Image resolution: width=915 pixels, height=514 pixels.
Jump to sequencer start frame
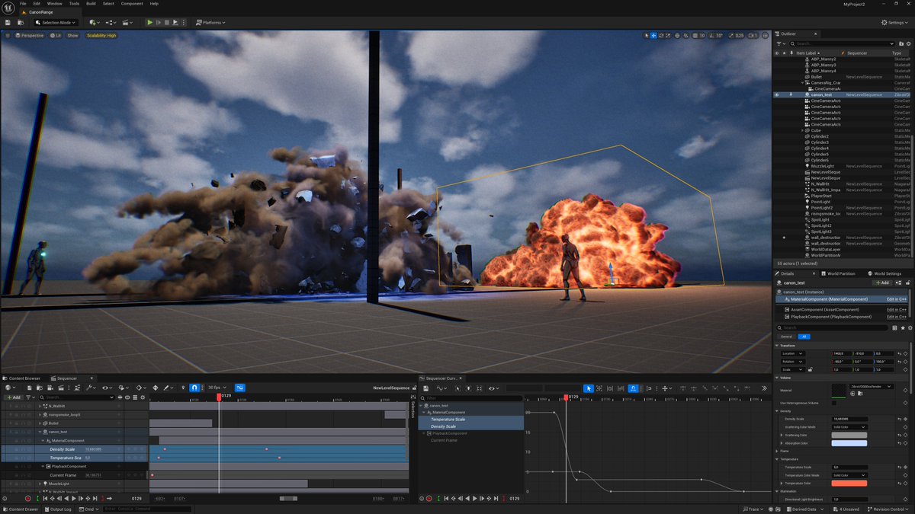pos(44,498)
